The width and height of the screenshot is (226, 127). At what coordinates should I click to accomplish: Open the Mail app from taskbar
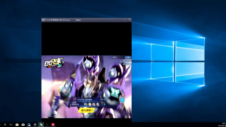pos(23,124)
